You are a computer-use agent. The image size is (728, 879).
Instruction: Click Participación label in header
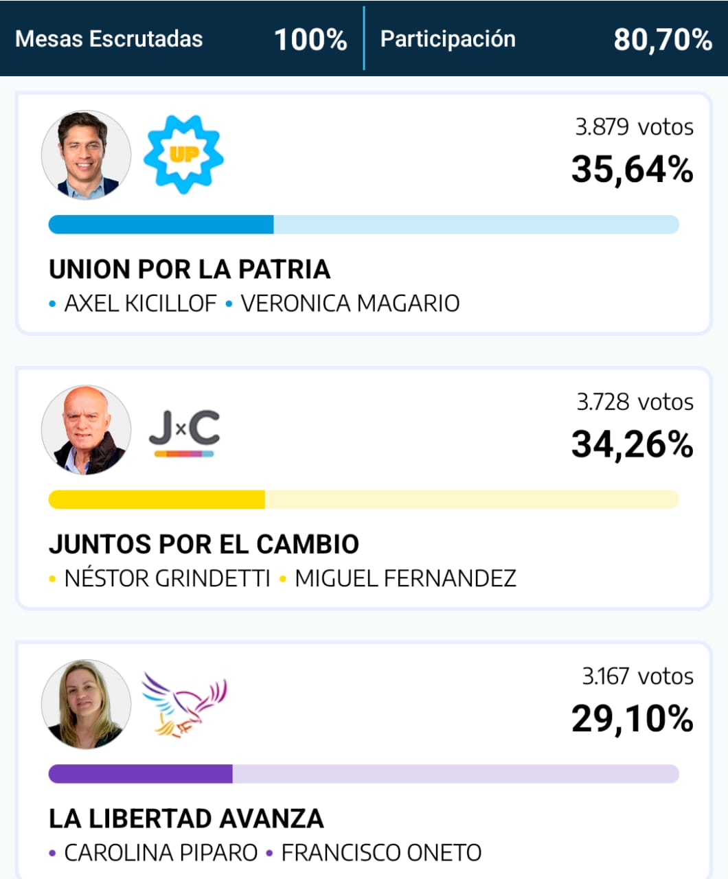[x=448, y=39]
